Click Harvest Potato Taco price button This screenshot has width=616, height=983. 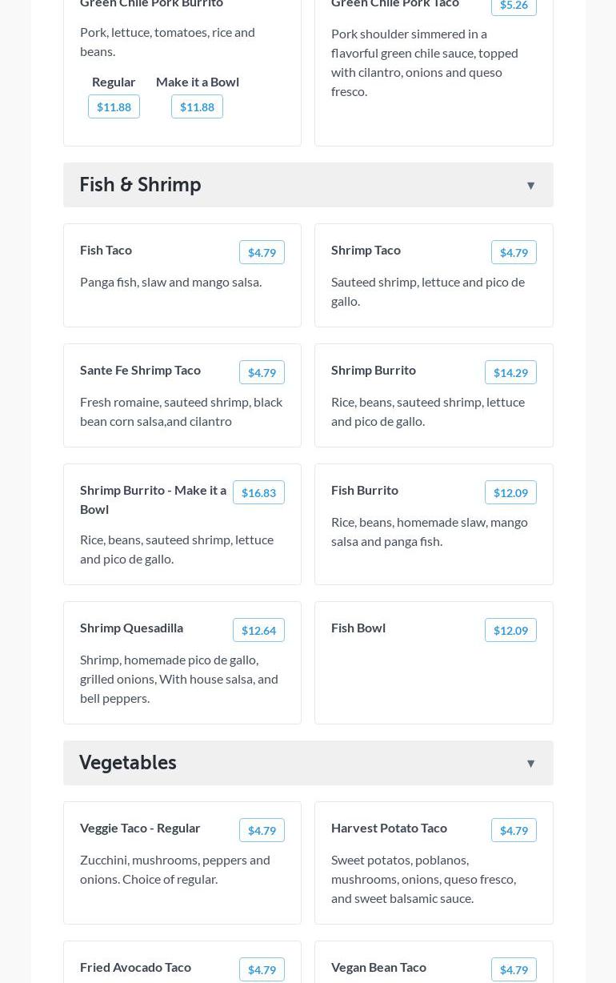[514, 830]
